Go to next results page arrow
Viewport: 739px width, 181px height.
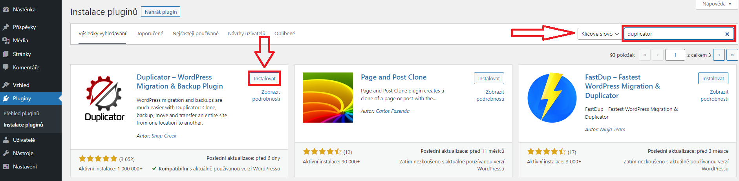point(719,55)
